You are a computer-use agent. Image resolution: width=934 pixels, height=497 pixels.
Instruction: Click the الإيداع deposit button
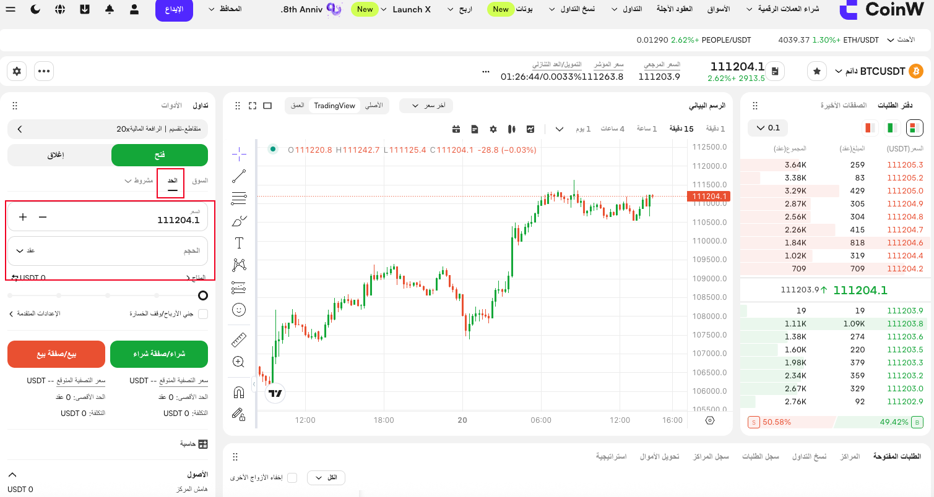pyautogui.click(x=175, y=9)
